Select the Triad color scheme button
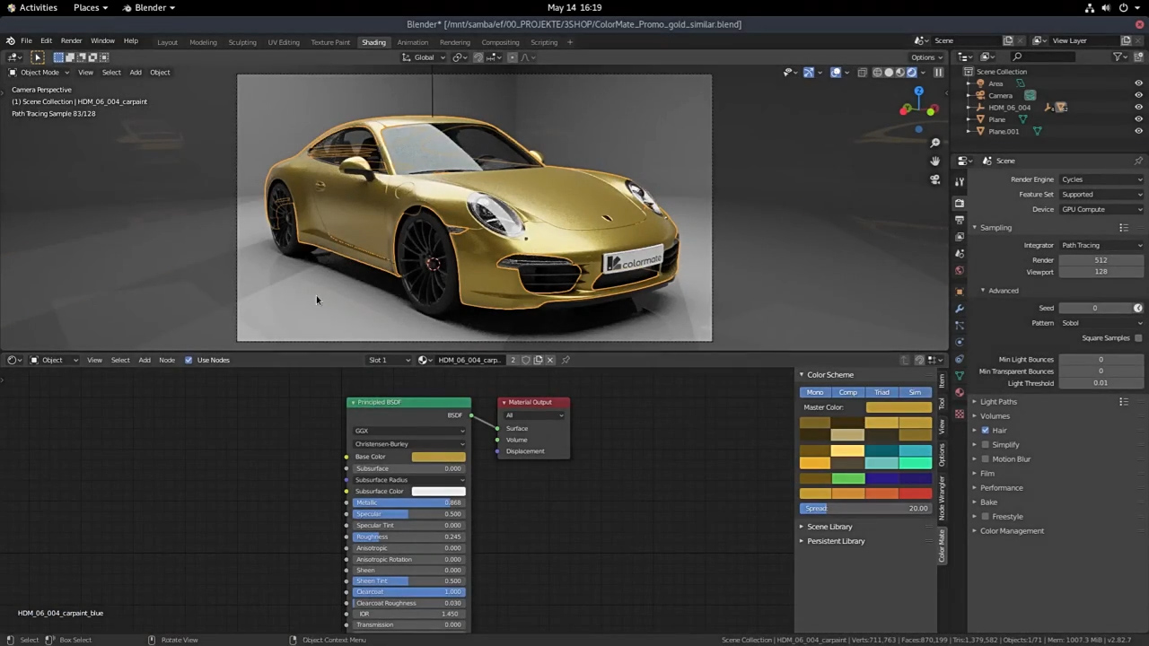 (881, 392)
